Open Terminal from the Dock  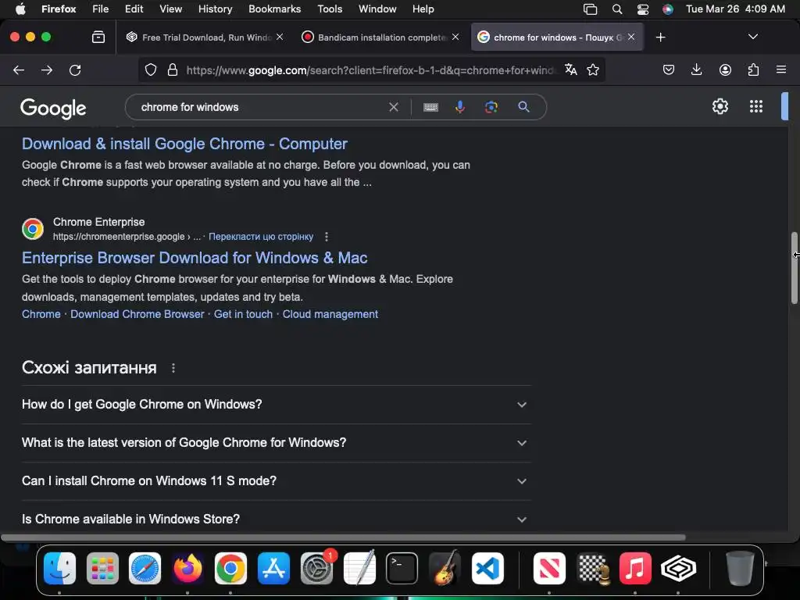point(402,569)
